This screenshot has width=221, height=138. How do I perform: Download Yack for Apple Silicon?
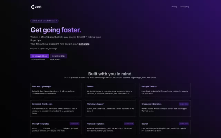(x=39, y=56)
